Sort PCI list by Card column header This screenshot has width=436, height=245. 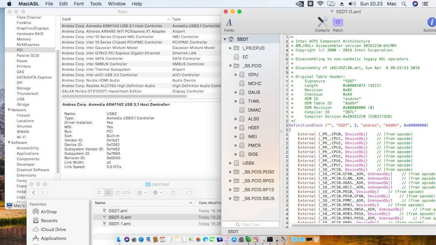point(115,19)
